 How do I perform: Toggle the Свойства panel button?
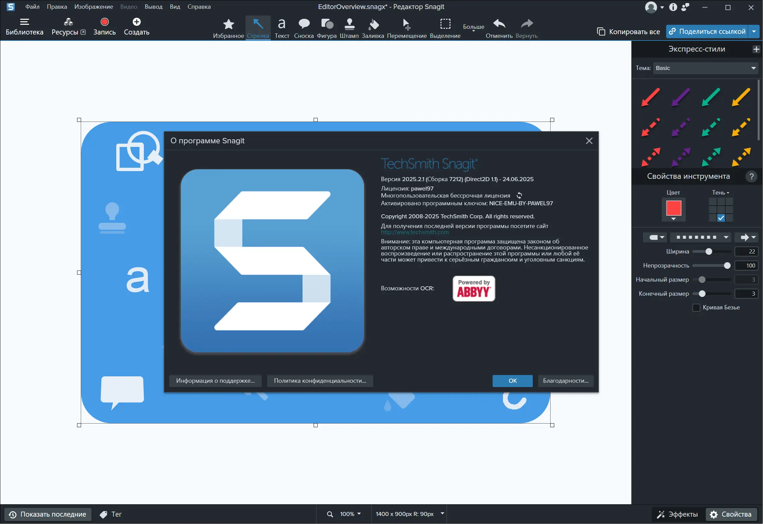point(731,514)
